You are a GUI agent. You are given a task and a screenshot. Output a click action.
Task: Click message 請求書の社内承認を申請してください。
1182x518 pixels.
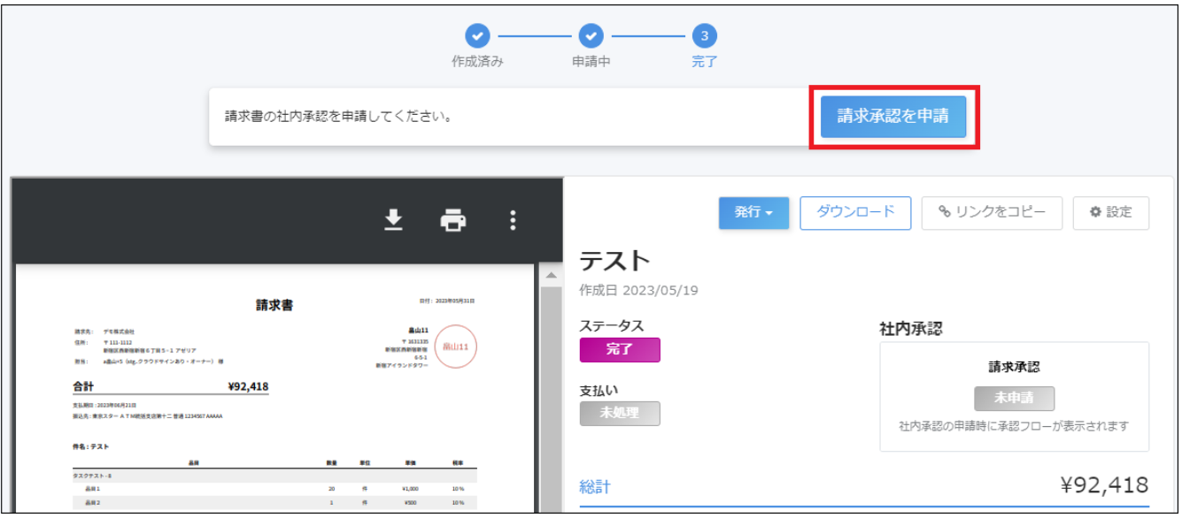pos(339,117)
